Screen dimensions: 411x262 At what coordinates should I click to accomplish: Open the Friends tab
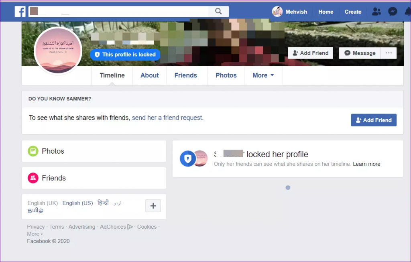(185, 75)
